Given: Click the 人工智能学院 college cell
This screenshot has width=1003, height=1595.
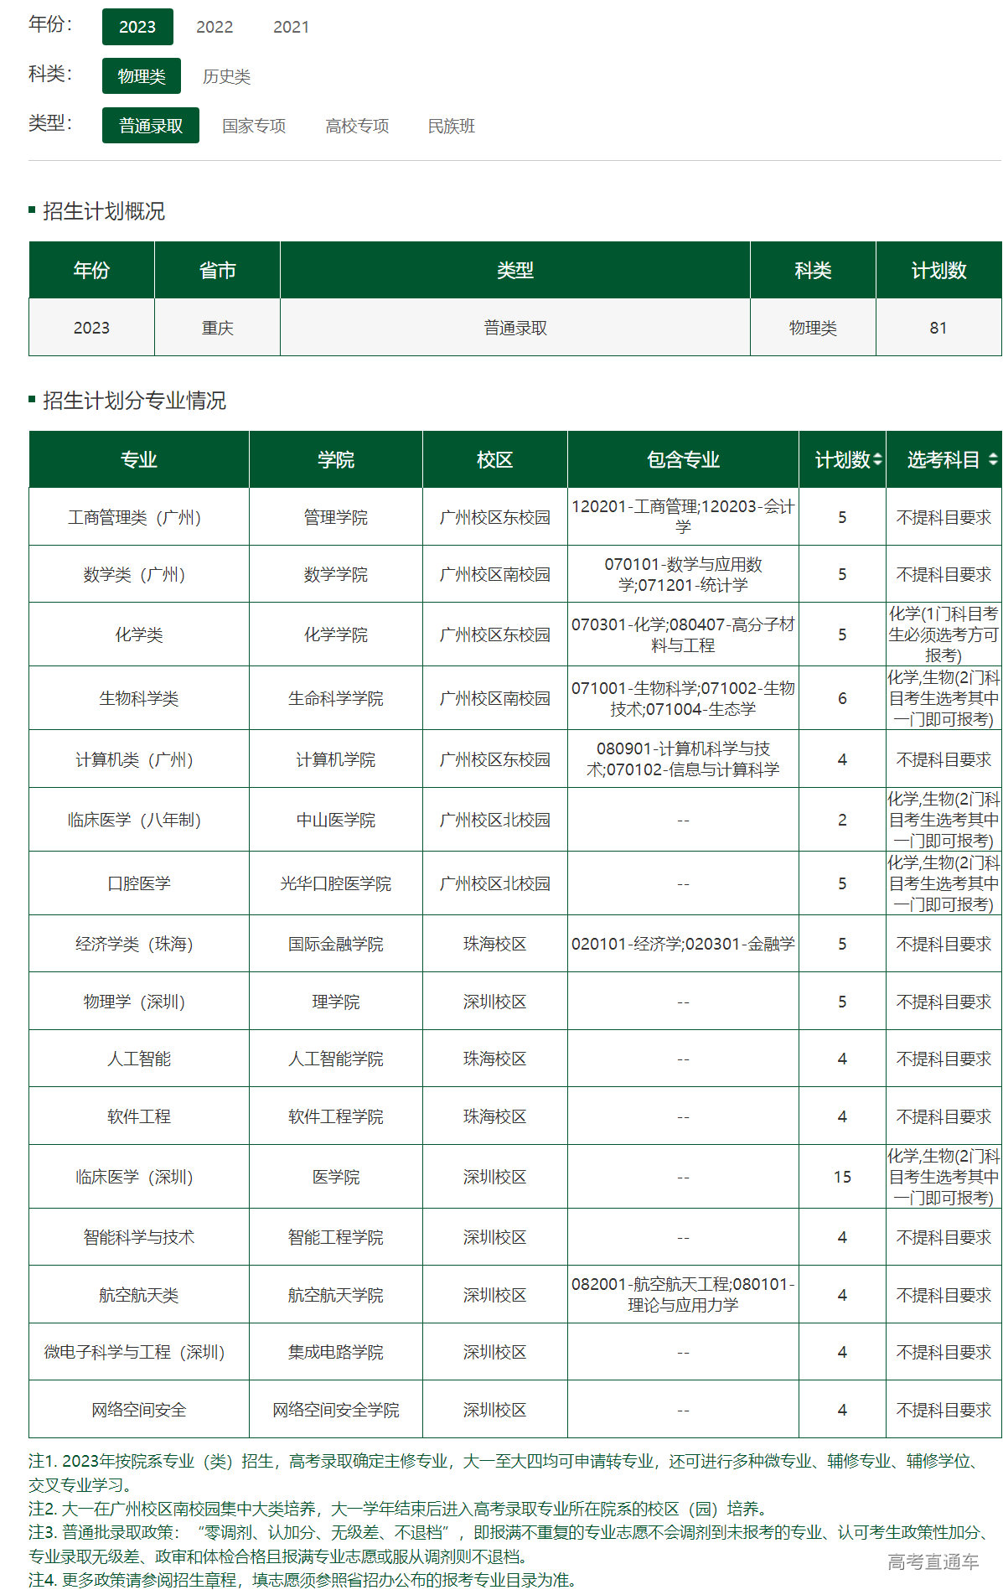Looking at the screenshot, I should (x=335, y=1059).
